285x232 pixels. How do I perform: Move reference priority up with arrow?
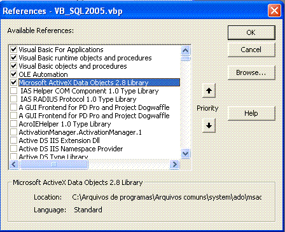click(209, 91)
